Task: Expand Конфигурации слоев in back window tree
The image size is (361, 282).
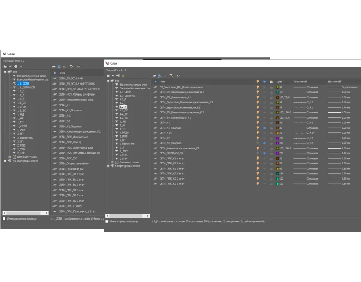Action: [5, 160]
